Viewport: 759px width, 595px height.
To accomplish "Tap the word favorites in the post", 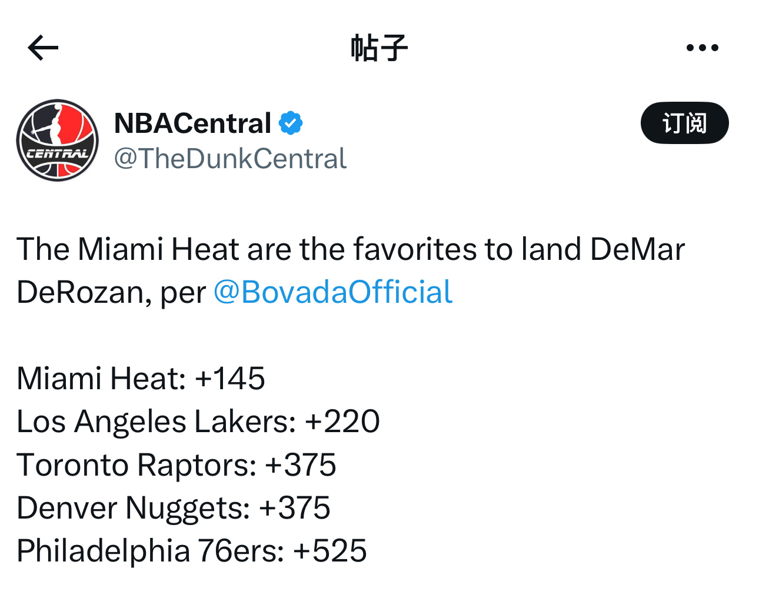I will tap(415, 249).
